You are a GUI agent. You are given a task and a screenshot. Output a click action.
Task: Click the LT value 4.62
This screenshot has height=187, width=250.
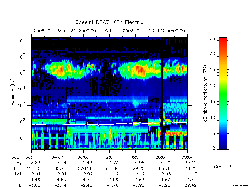coord(140,180)
